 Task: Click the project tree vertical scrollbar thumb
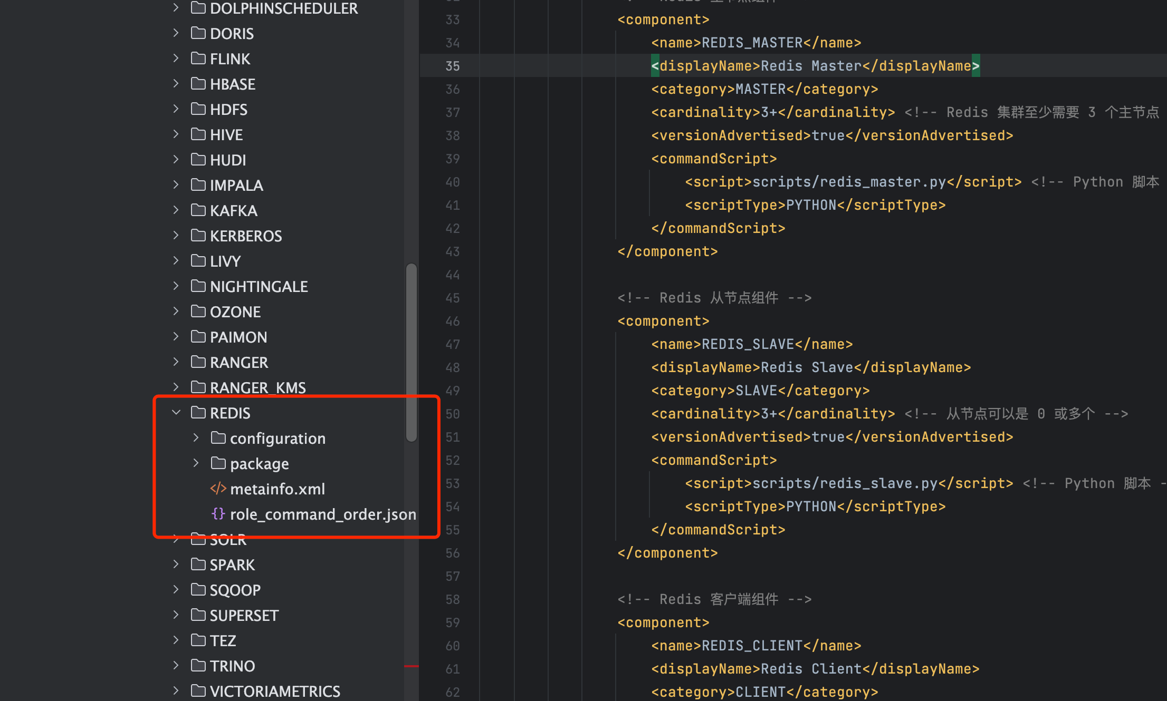[x=412, y=352]
